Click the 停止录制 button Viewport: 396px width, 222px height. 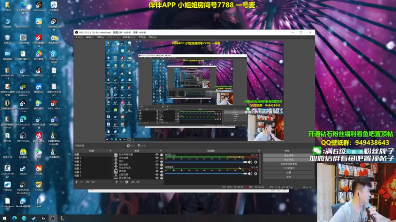(x=289, y=160)
